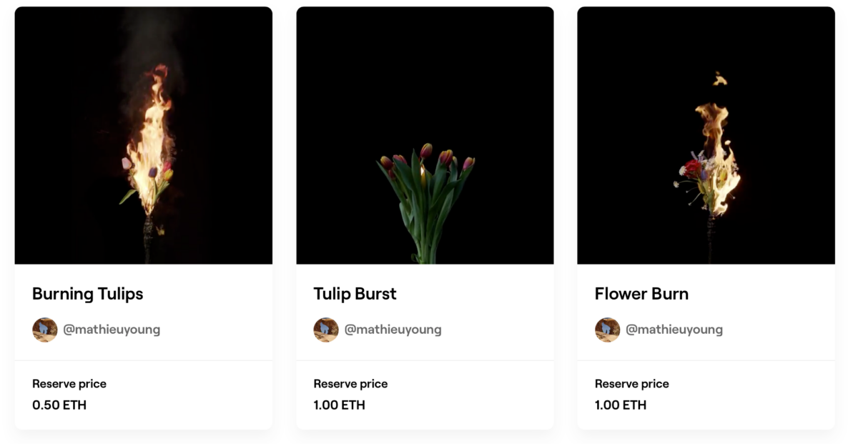Click Reserve price label on Tulip Burst card

[x=350, y=384]
